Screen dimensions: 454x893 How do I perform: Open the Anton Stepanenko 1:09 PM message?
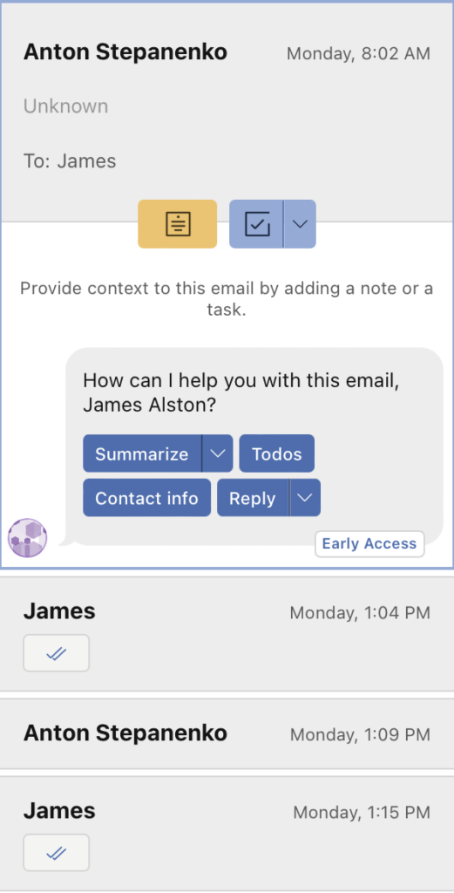[x=227, y=734]
